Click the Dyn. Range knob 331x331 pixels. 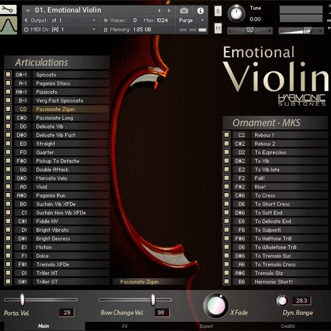click(282, 301)
